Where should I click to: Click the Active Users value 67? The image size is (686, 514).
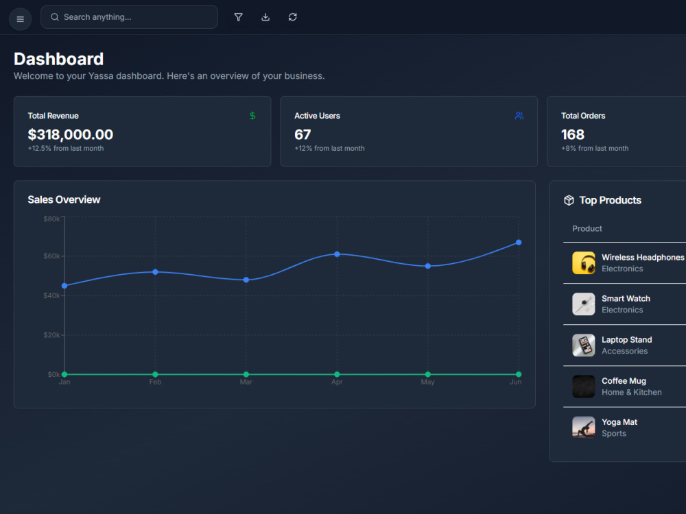(303, 134)
